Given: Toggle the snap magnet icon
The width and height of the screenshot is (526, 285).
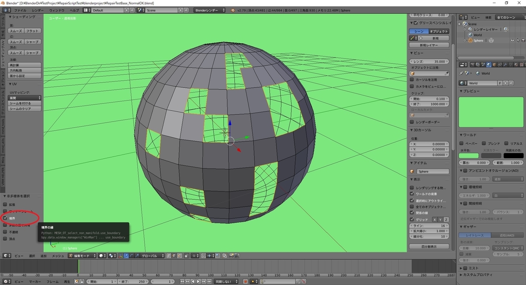Looking at the screenshot, I should pyautogui.click(x=203, y=255).
